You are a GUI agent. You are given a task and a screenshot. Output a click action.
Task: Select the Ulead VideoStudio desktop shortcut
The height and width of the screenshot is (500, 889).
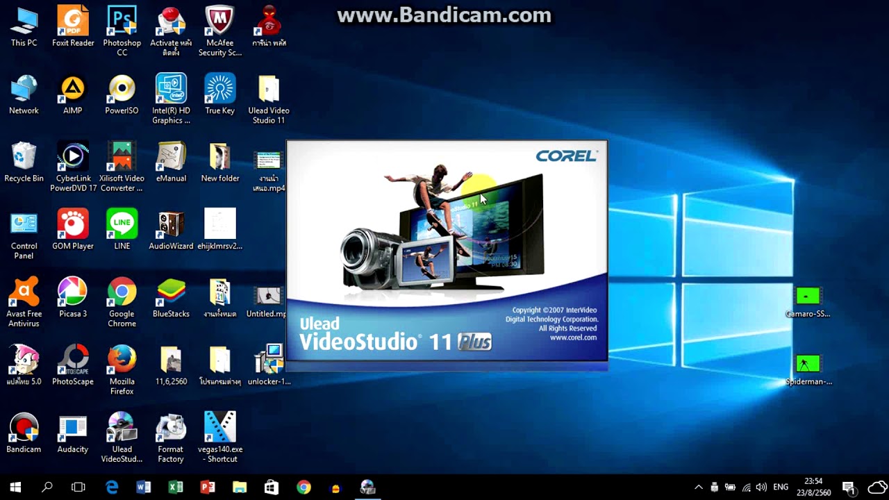pyautogui.click(x=122, y=437)
